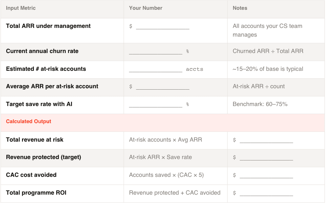This screenshot has height=203, width=326.
Task: Click the "At-risk ARR × Save rate" formula
Action: click(160, 157)
